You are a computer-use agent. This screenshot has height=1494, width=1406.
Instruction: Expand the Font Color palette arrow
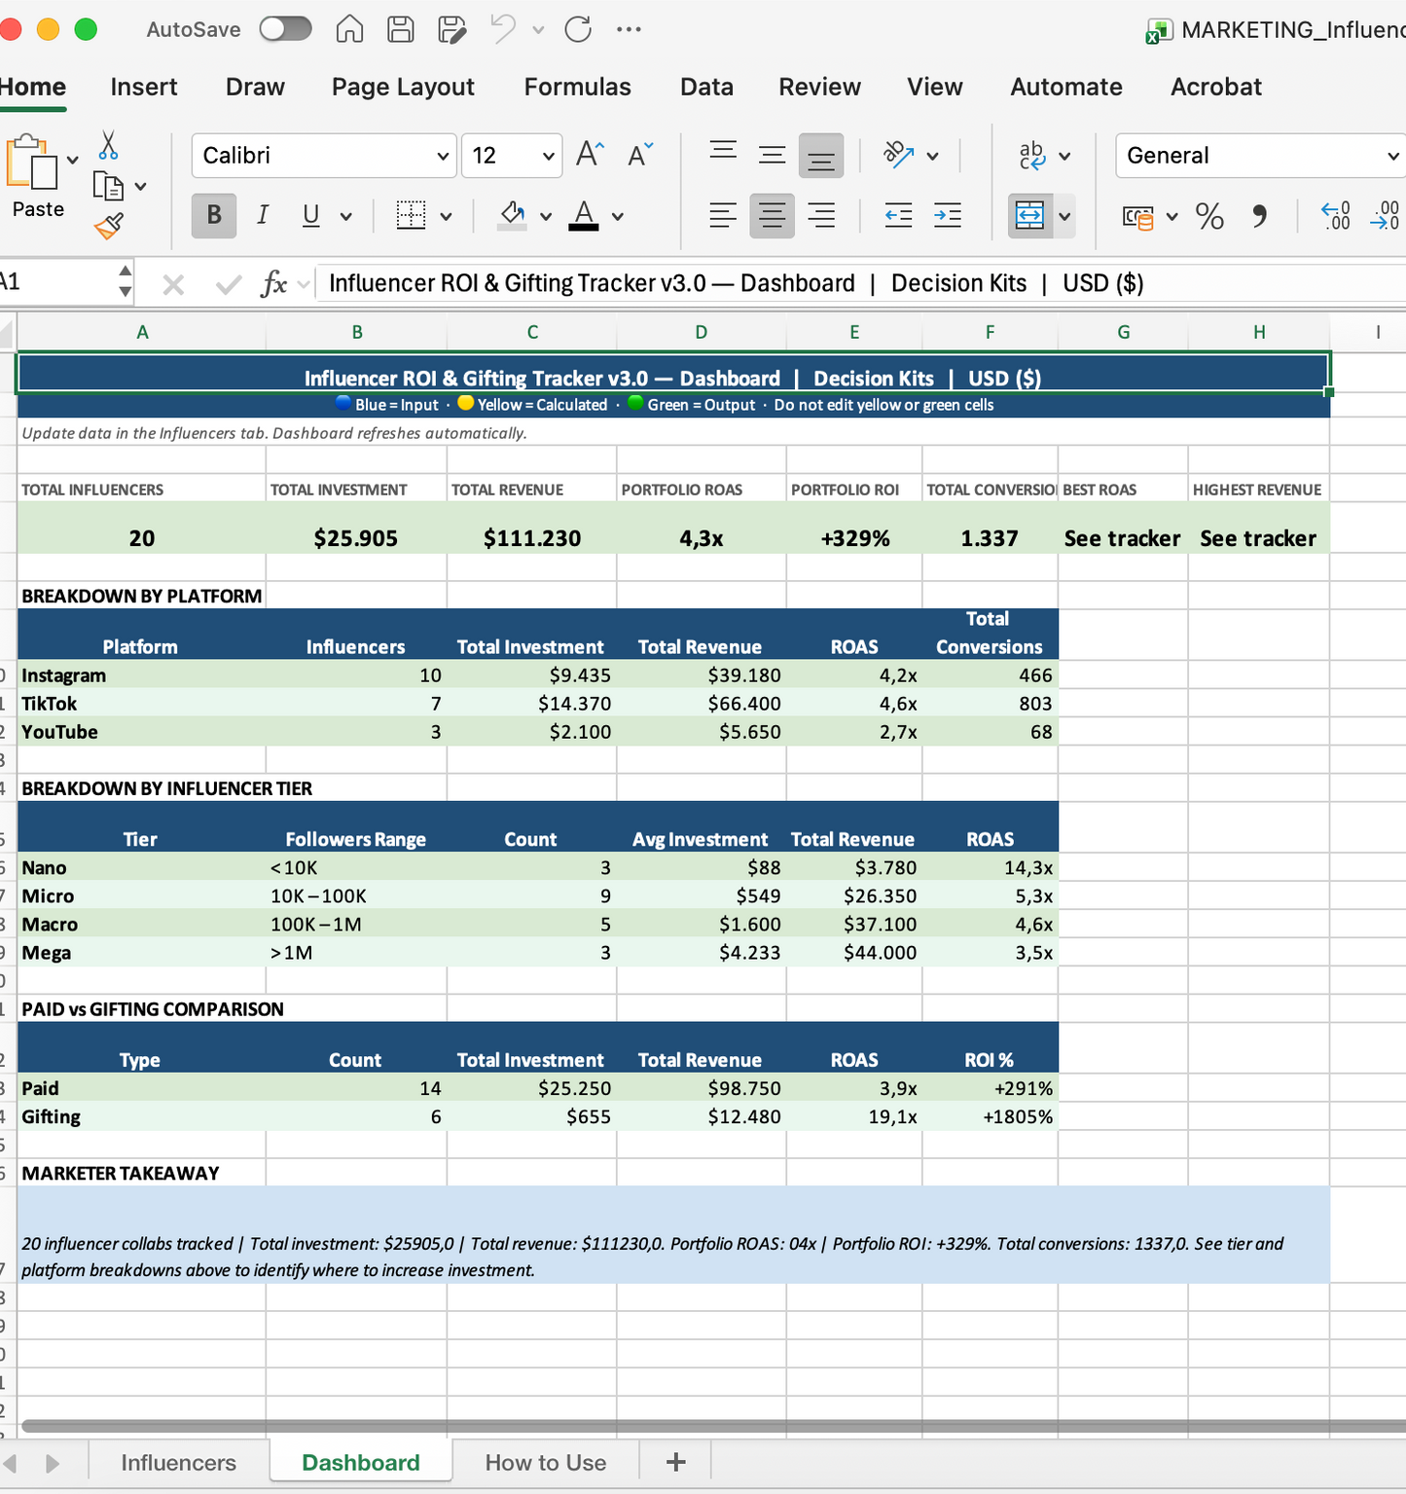pos(617,216)
